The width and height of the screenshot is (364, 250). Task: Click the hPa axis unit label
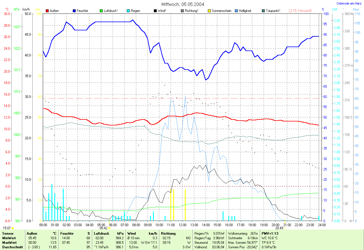pos(16,9)
